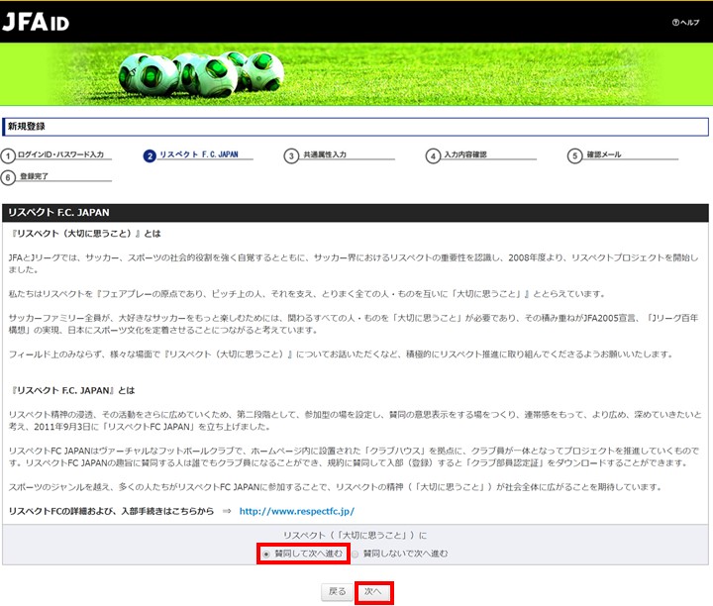Select the 確認メール step label
Viewport: 713px width, 606px height.
tap(603, 154)
